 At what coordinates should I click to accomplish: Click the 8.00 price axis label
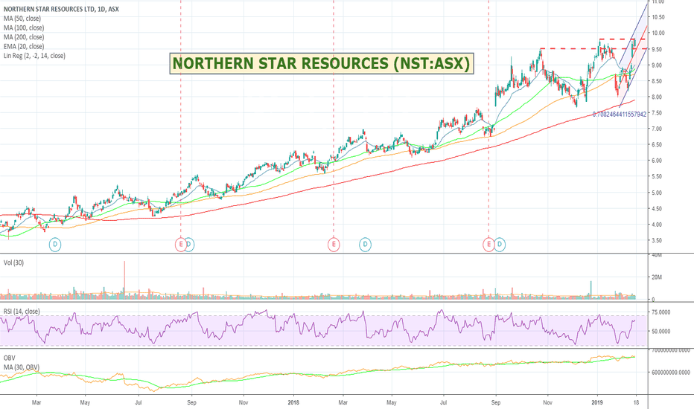(x=657, y=97)
